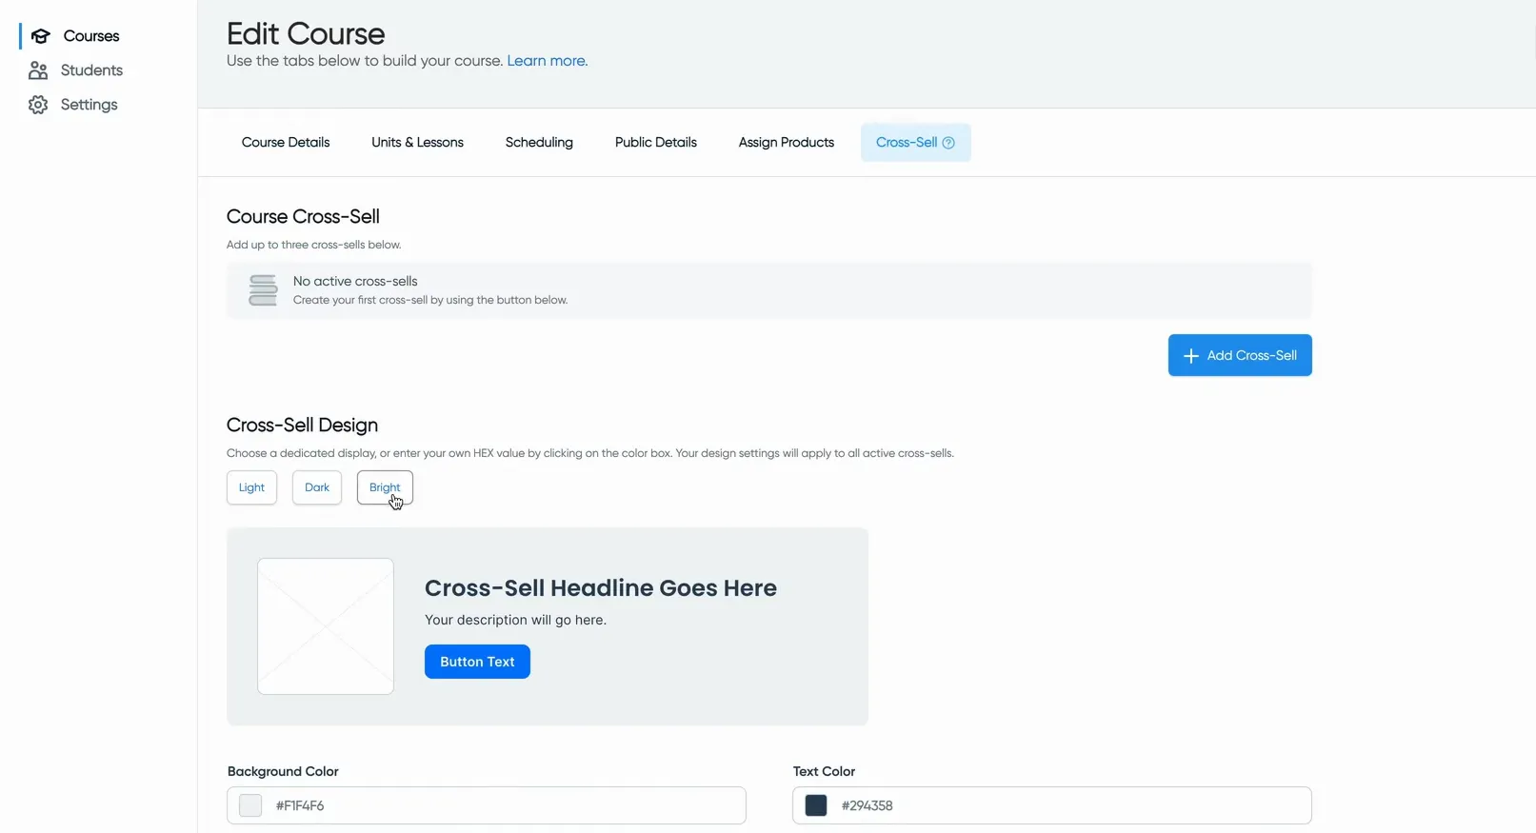Click the help icon on Cross-Sell tab

point(948,143)
